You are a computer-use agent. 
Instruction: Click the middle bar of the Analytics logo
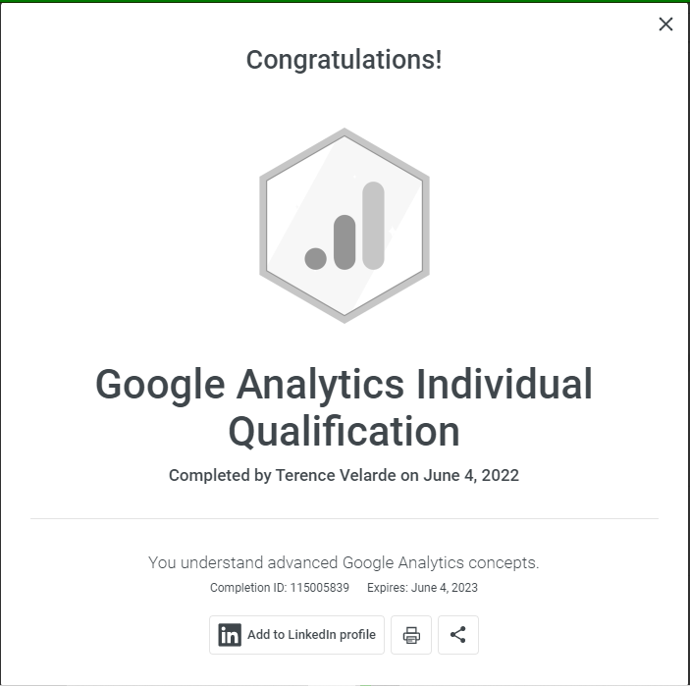[x=344, y=241]
